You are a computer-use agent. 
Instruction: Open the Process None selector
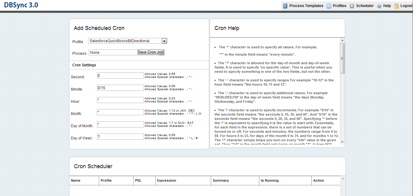[113, 53]
